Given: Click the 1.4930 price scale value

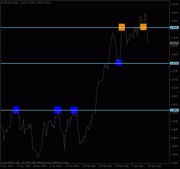Looking at the screenshot, I should (174, 104).
